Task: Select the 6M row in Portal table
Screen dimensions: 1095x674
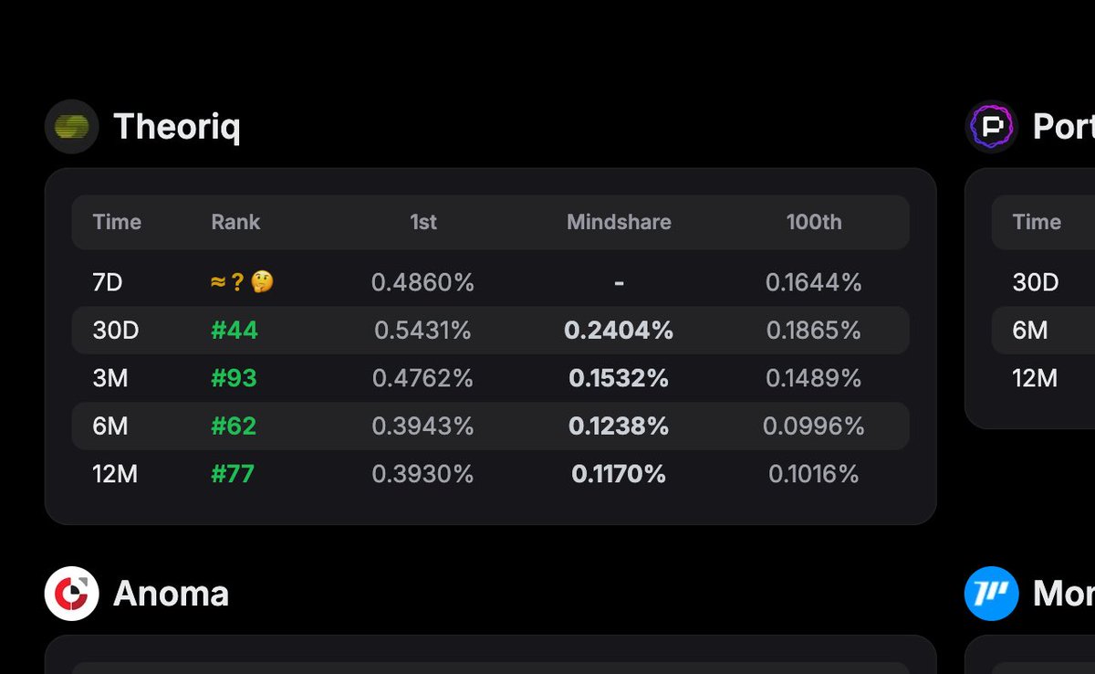Action: [1043, 331]
